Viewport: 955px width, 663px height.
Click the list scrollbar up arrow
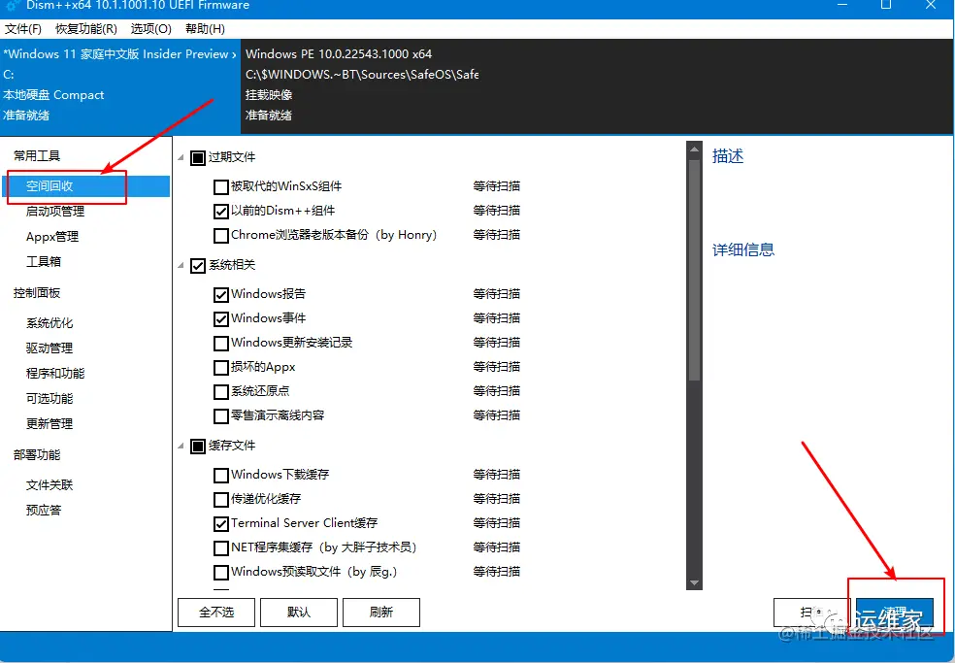(694, 149)
